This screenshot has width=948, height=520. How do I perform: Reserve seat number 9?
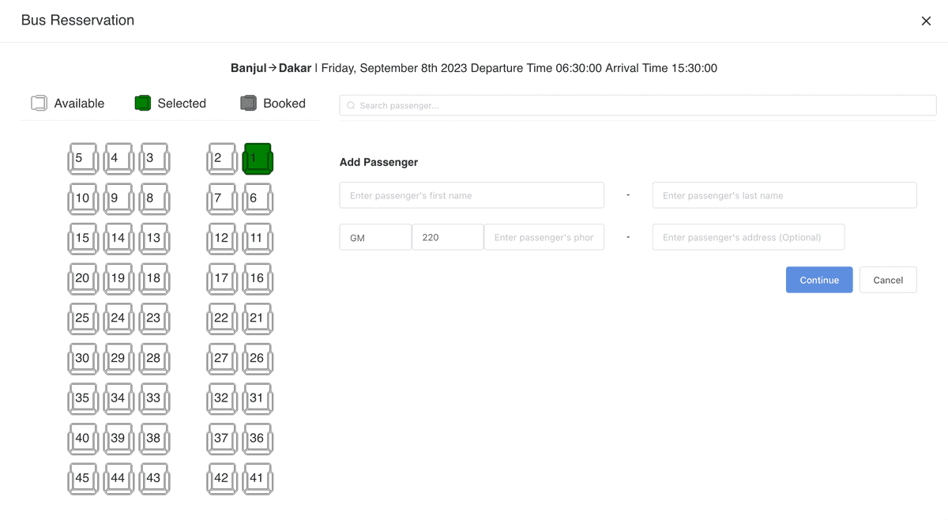(118, 199)
